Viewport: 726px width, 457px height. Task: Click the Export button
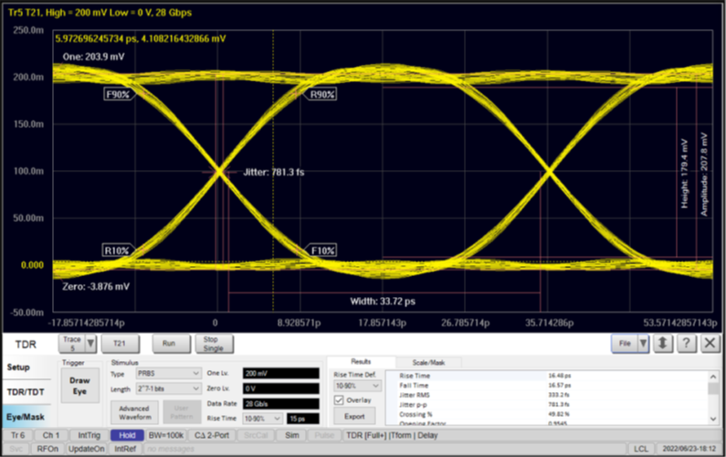(x=354, y=416)
